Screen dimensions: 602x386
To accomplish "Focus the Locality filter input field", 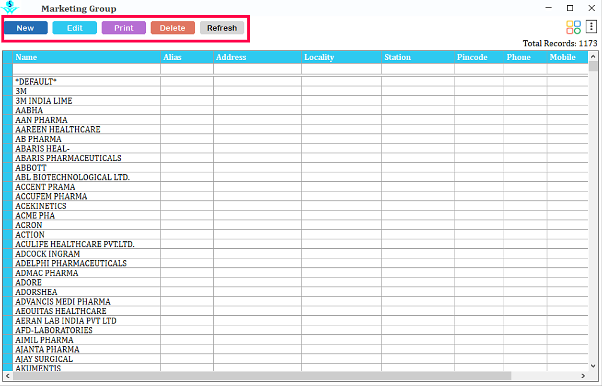I will pyautogui.click(x=342, y=69).
